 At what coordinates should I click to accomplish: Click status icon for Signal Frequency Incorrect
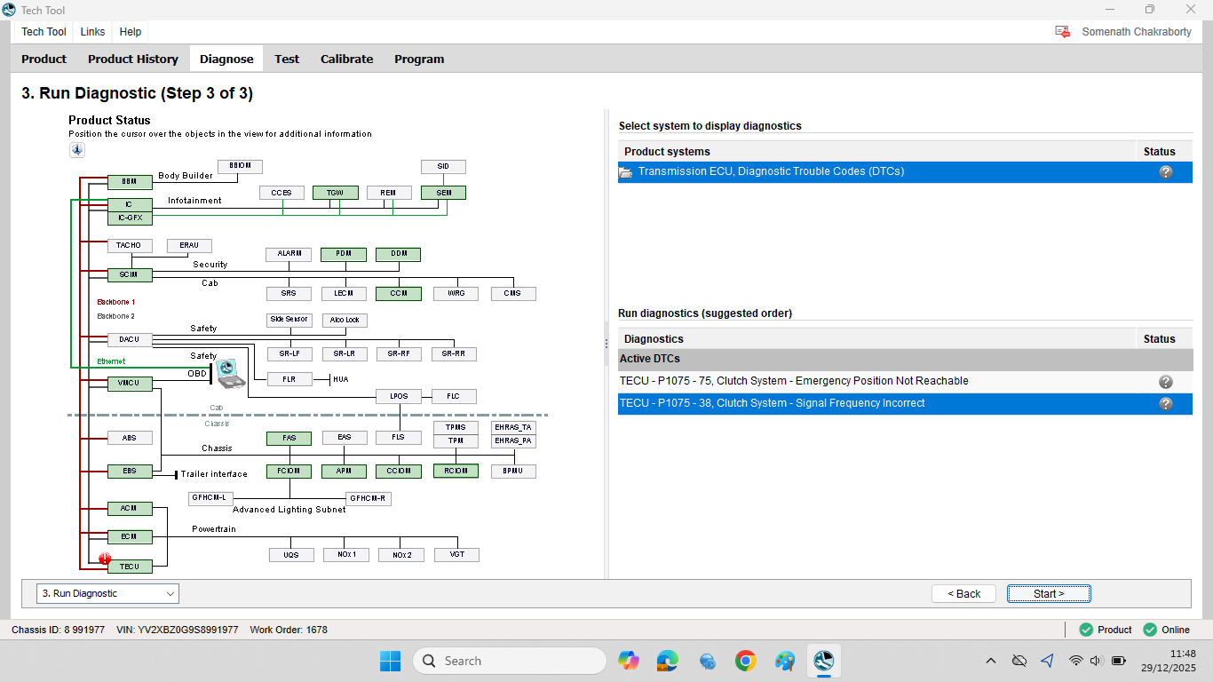point(1166,404)
